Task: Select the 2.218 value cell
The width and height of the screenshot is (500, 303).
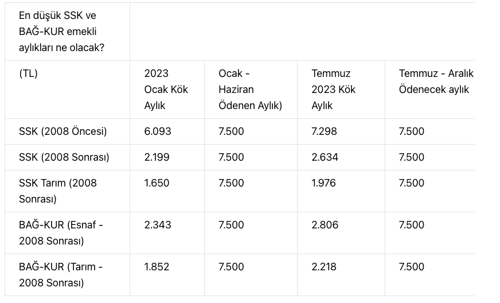Action: click(x=325, y=267)
